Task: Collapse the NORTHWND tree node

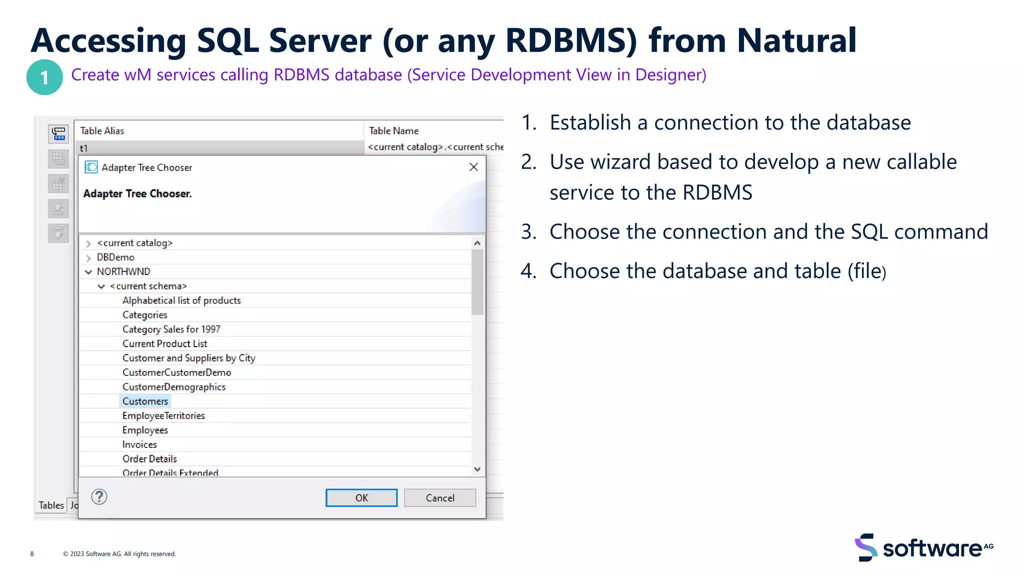Action: coord(88,272)
